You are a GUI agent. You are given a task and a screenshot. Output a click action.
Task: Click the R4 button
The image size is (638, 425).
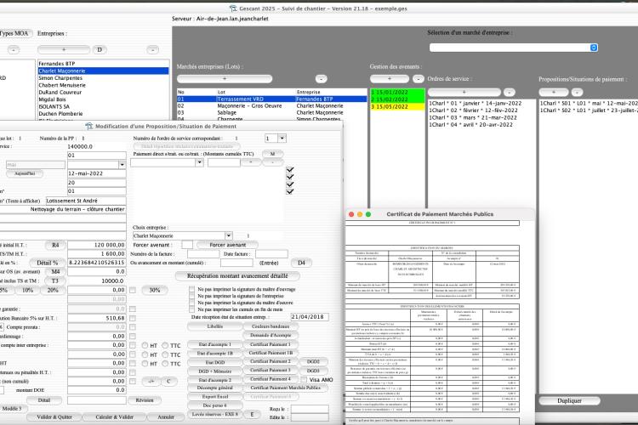coord(55,245)
